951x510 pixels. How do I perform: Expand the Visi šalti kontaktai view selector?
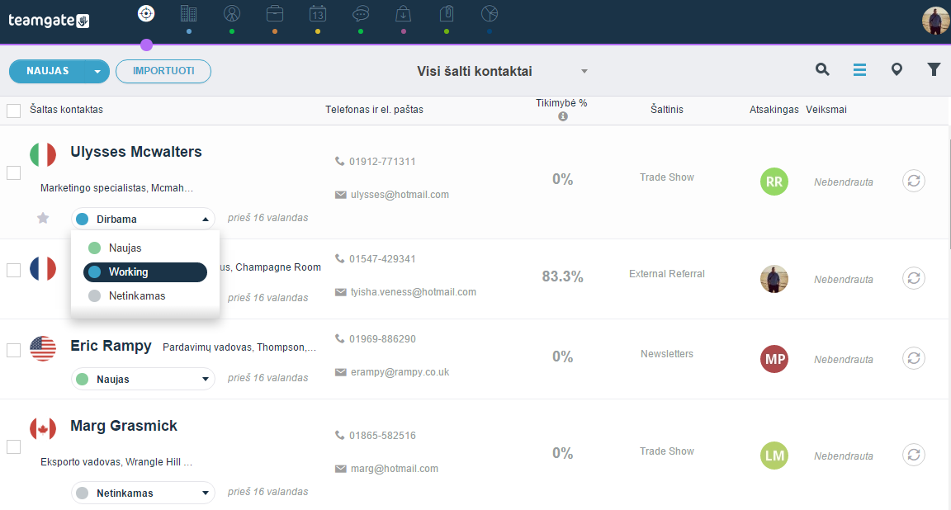[584, 71]
